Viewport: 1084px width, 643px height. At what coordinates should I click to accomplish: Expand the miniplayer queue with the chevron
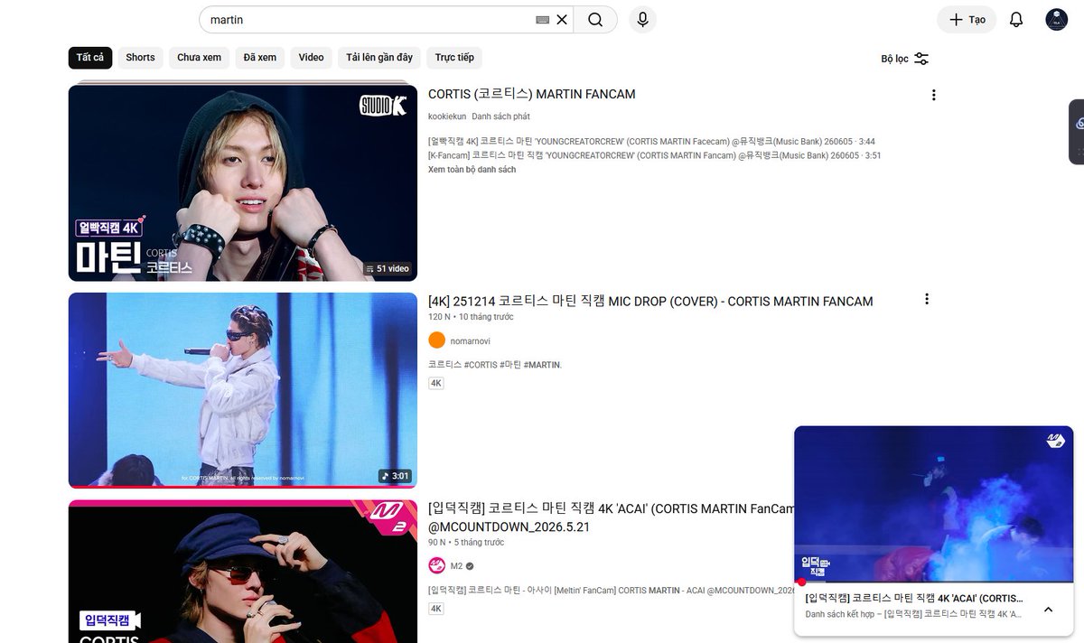pyautogui.click(x=1048, y=610)
